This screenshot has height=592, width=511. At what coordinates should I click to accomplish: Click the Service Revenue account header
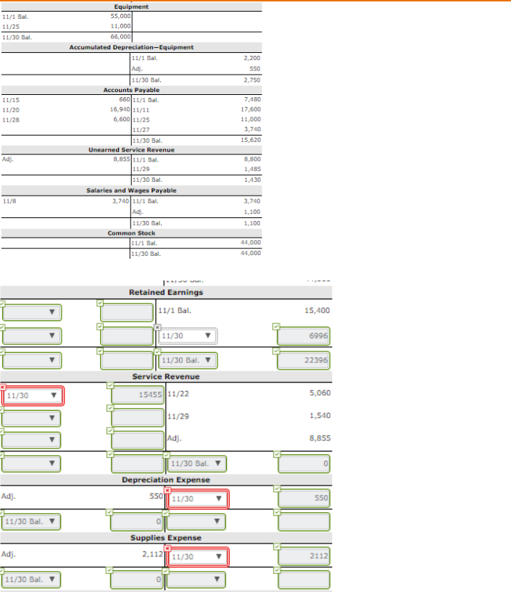(166, 376)
